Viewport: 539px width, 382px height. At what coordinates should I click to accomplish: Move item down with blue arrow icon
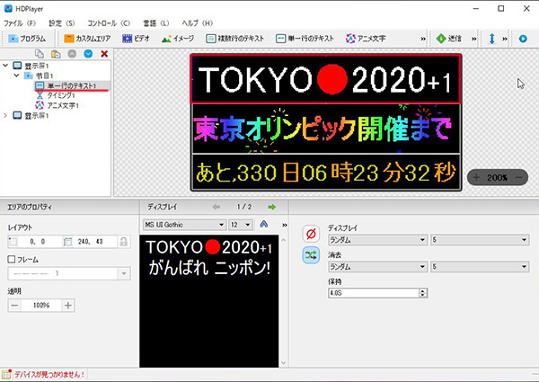[x=88, y=54]
